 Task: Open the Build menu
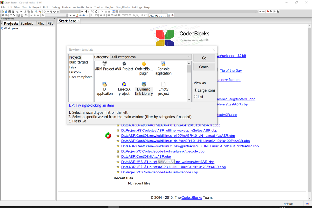point(46,7)
